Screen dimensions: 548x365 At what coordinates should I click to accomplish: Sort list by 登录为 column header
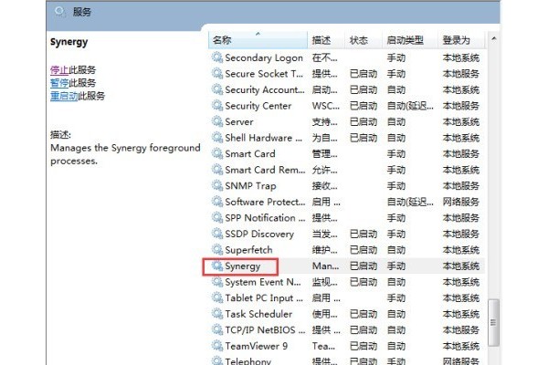point(461,40)
